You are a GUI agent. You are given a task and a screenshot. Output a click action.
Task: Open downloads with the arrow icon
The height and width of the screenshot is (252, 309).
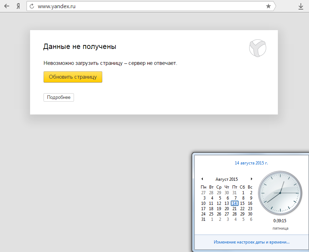tap(301, 6)
